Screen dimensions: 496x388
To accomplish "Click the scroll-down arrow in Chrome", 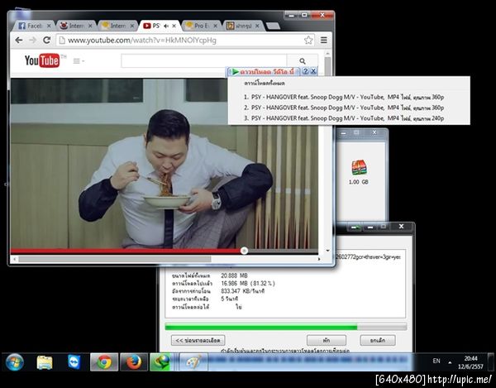I will pyautogui.click(x=327, y=251).
